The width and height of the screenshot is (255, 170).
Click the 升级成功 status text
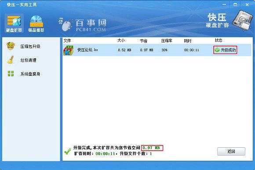click(228, 50)
